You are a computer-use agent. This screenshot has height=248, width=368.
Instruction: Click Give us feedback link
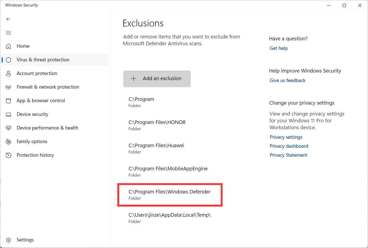point(288,80)
